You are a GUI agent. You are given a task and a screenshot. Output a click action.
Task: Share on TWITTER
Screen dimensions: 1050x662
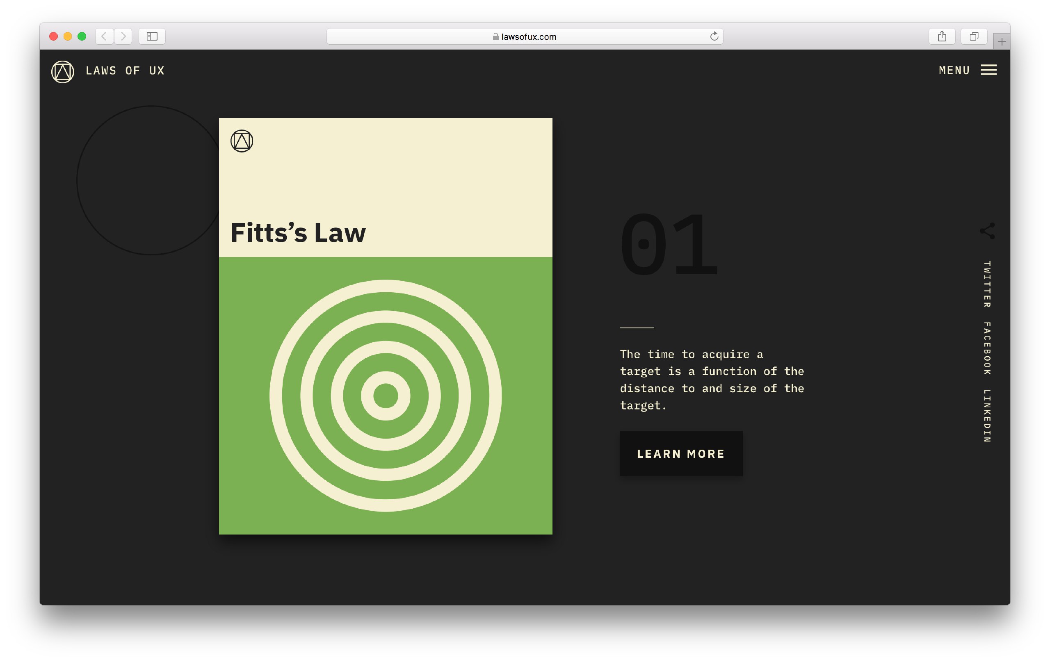point(987,284)
